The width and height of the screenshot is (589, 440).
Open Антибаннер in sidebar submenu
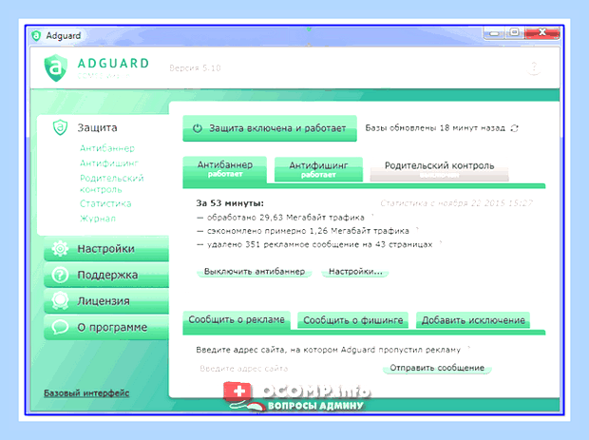point(107,148)
